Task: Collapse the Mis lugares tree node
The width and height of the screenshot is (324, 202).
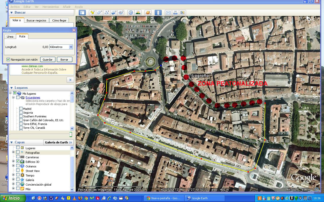Action: [x=10, y=93]
